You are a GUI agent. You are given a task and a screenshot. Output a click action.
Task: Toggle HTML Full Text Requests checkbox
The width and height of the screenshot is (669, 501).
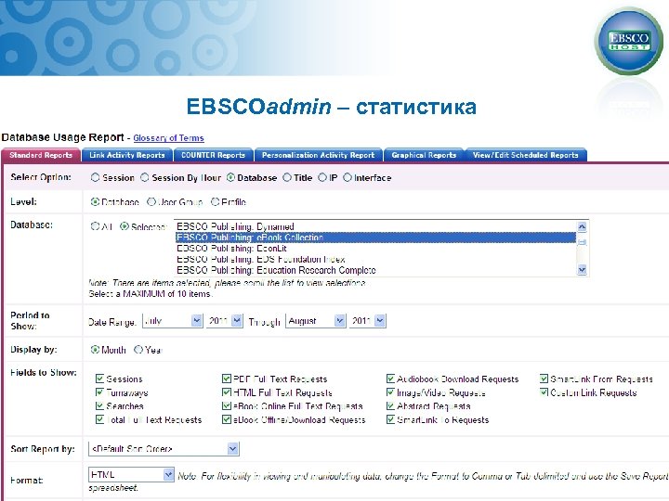[227, 392]
